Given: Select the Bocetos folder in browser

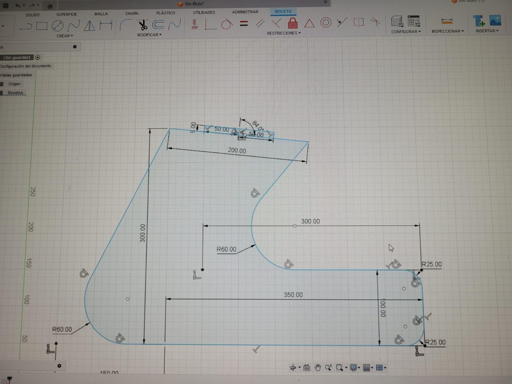Looking at the screenshot, I should 16,93.
